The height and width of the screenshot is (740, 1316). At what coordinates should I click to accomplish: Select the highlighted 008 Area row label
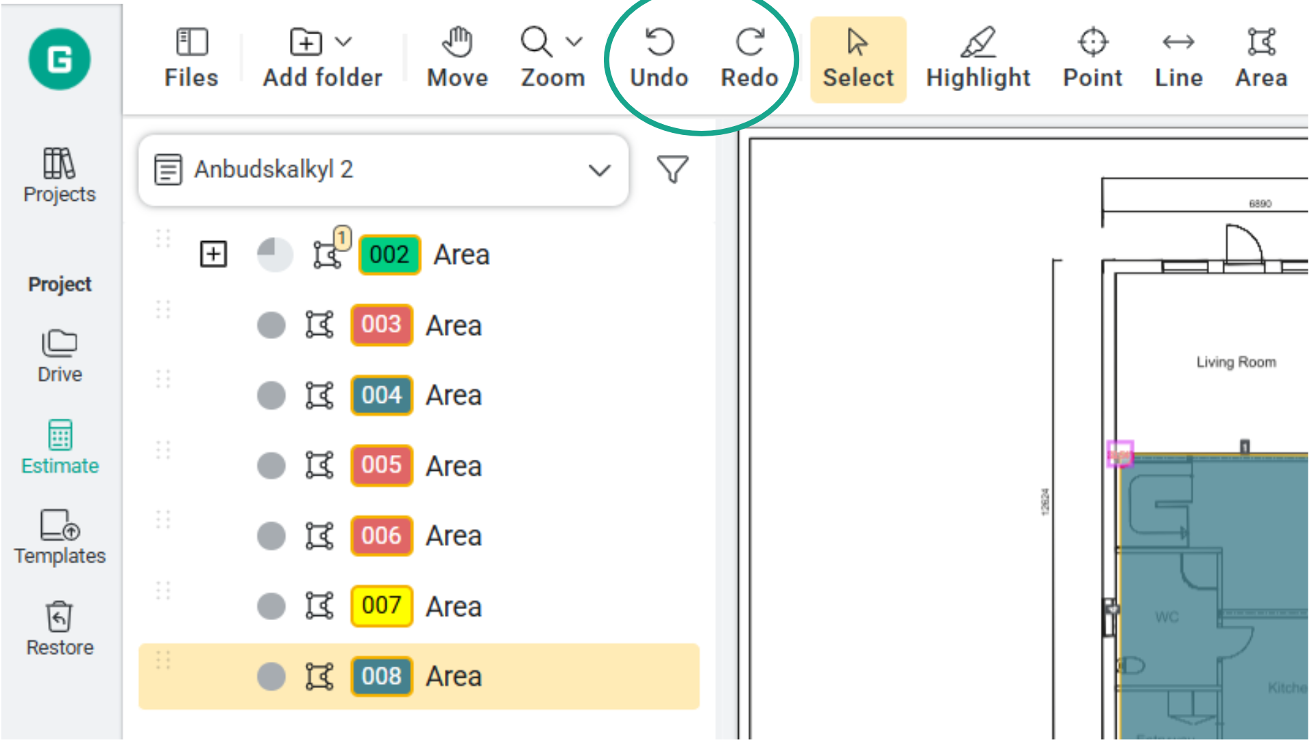[x=454, y=676]
